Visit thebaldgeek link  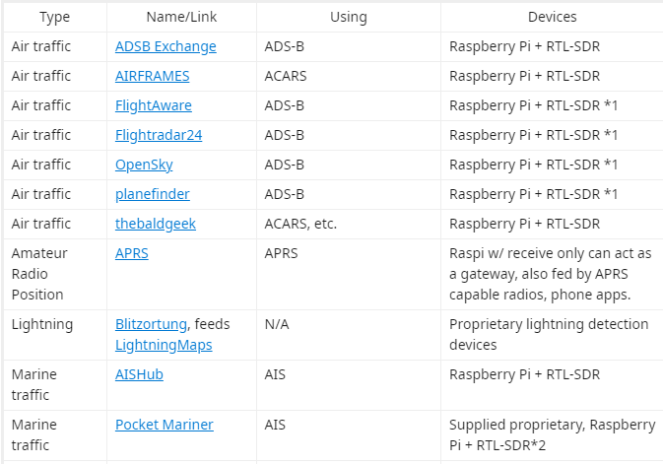(156, 224)
